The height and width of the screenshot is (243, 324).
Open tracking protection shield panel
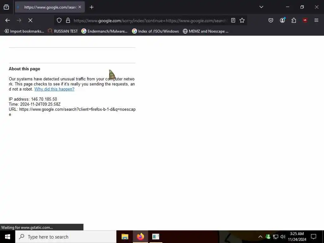tap(59, 20)
